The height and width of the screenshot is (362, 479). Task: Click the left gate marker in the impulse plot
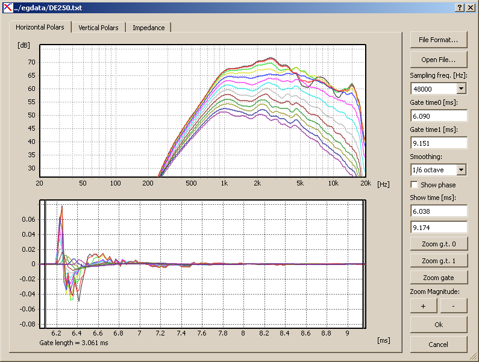[45, 264]
